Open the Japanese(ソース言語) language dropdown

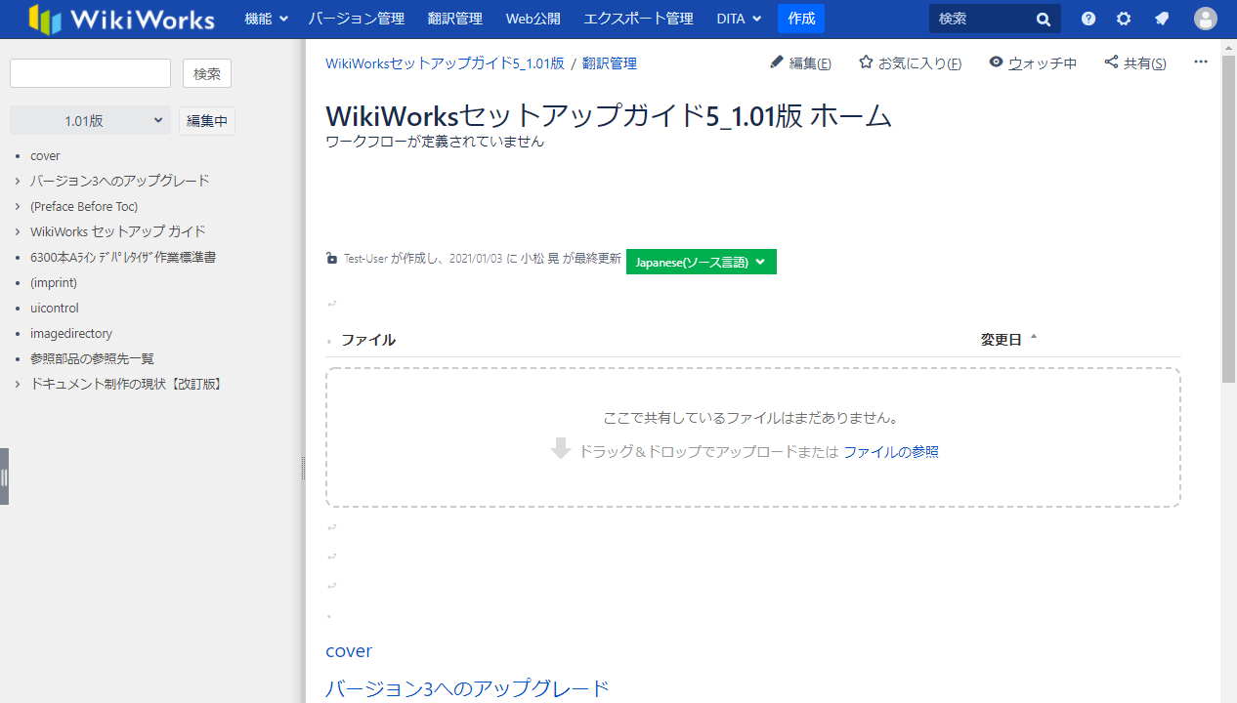[702, 262]
